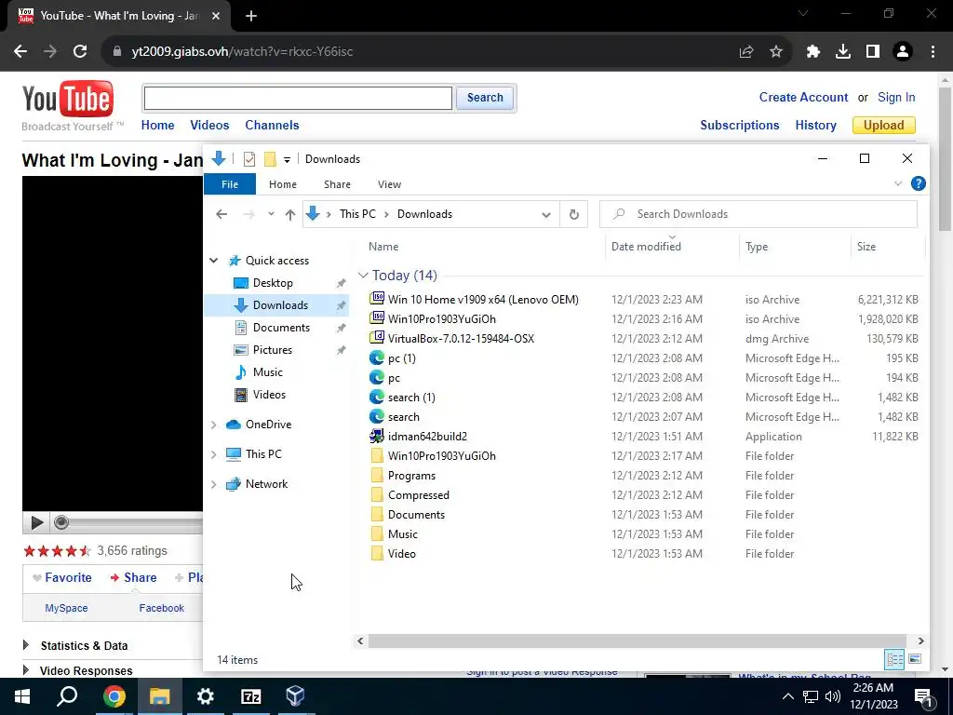Refresh the Downloads folder view
Viewport: 953px width, 715px height.
tap(573, 214)
